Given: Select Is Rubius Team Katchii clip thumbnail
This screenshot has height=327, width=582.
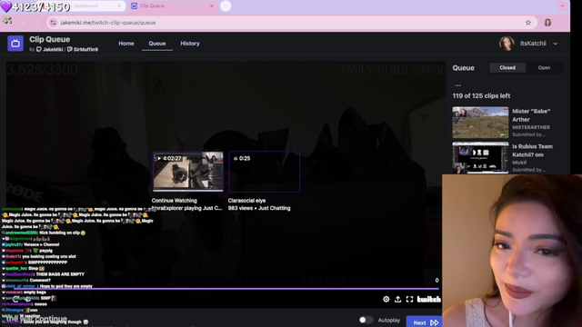Looking at the screenshot, I should pyautogui.click(x=480, y=157).
